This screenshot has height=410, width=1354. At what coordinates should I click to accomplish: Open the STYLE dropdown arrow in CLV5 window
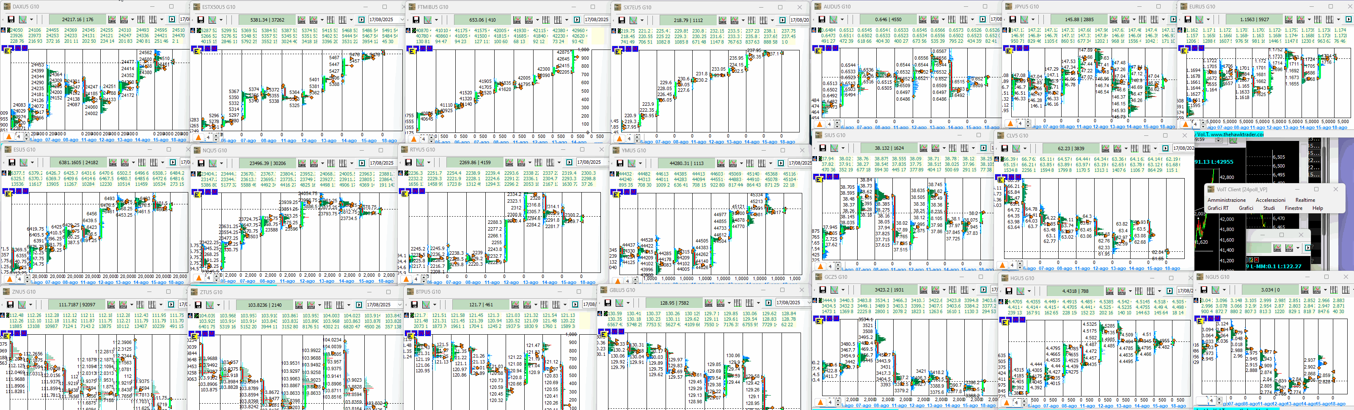coord(1126,149)
